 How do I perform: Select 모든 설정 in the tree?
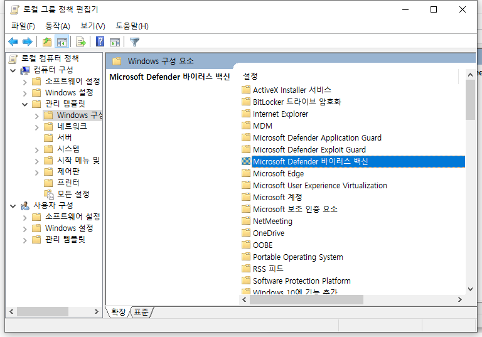(x=73, y=194)
